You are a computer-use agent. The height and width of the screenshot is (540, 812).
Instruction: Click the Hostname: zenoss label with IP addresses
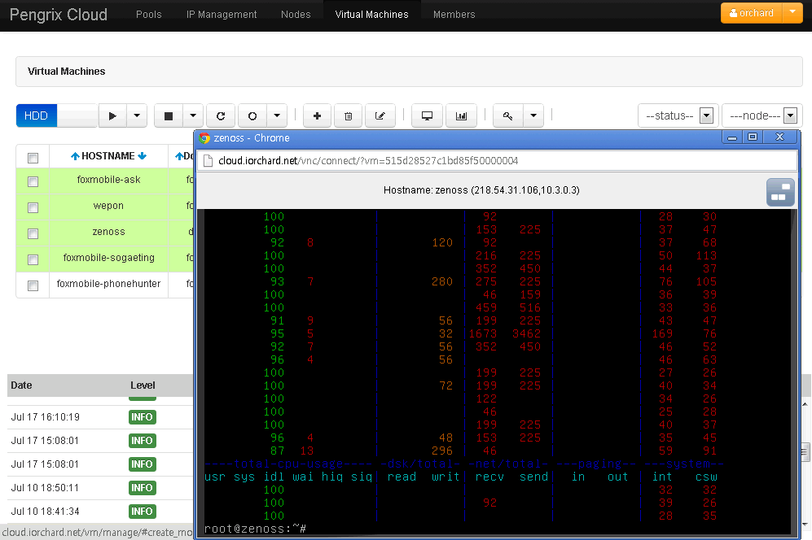(481, 190)
